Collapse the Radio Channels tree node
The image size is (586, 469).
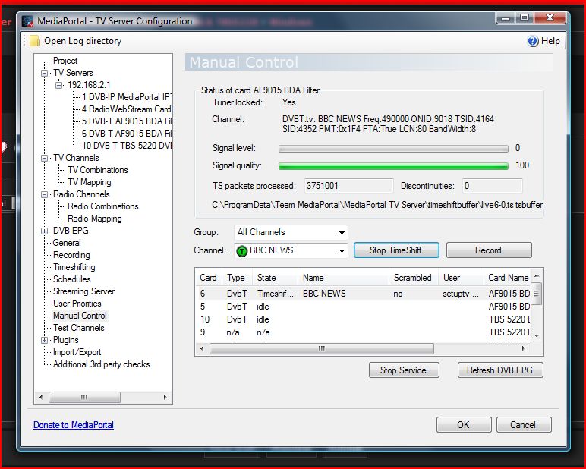point(44,194)
